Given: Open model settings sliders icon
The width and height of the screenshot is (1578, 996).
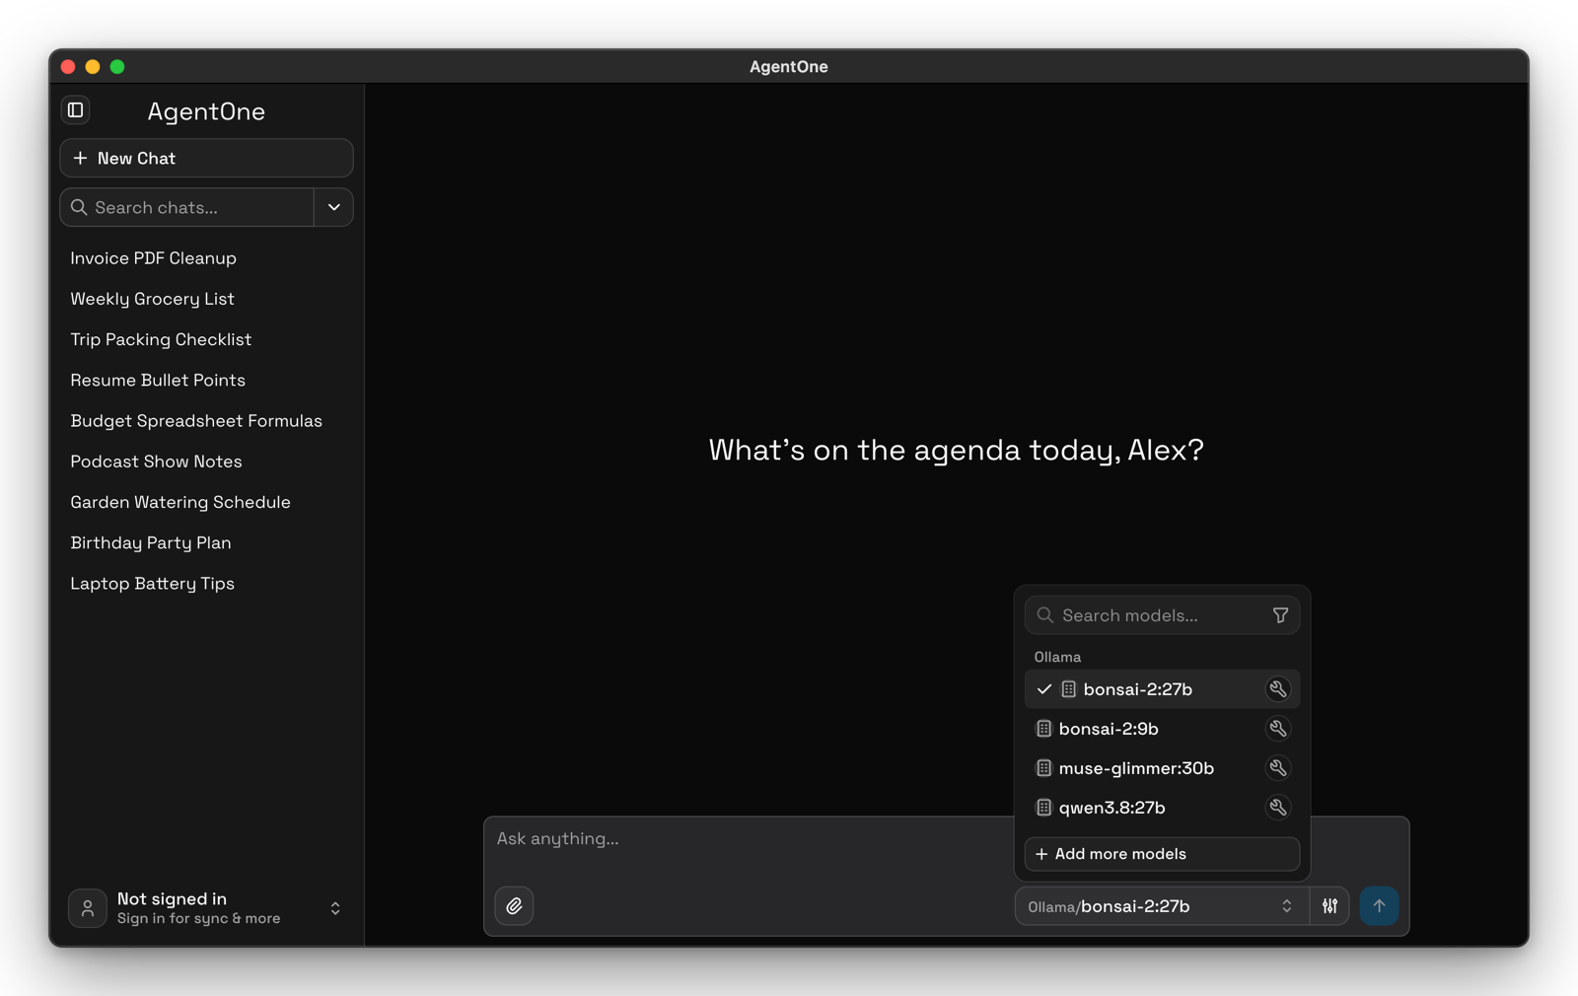Looking at the screenshot, I should point(1329,906).
